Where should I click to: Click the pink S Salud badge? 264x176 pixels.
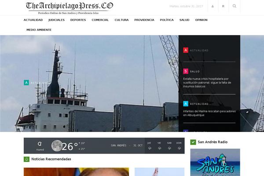186,71
